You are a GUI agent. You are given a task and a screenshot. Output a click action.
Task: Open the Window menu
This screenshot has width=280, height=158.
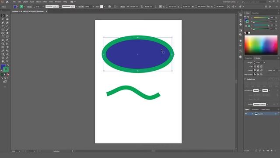point(58,2)
